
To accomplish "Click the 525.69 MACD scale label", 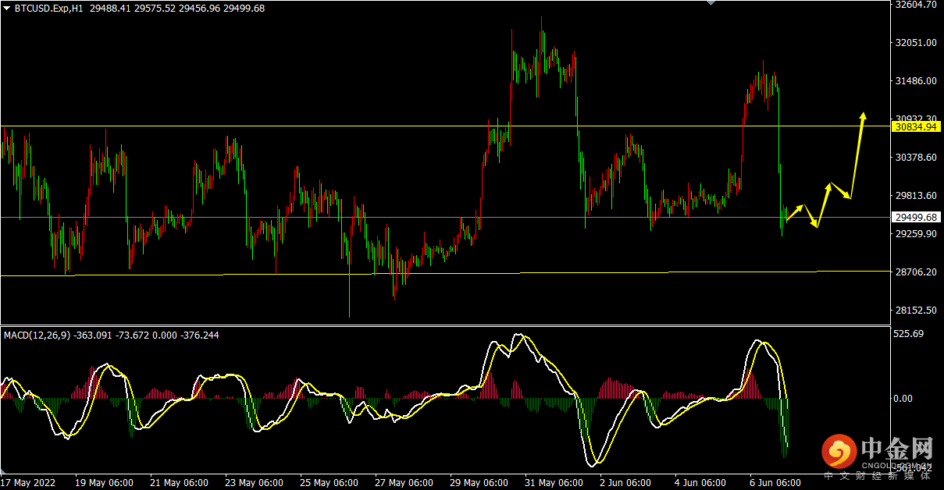I will pos(909,334).
